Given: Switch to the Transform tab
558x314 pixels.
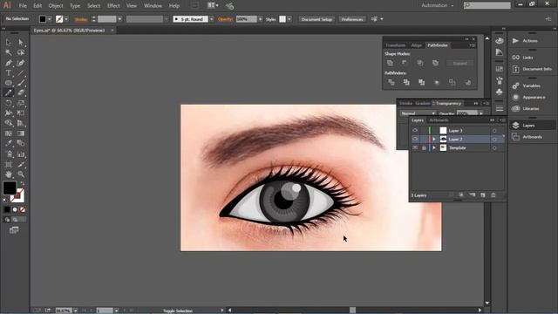Looking at the screenshot, I should click(x=395, y=45).
